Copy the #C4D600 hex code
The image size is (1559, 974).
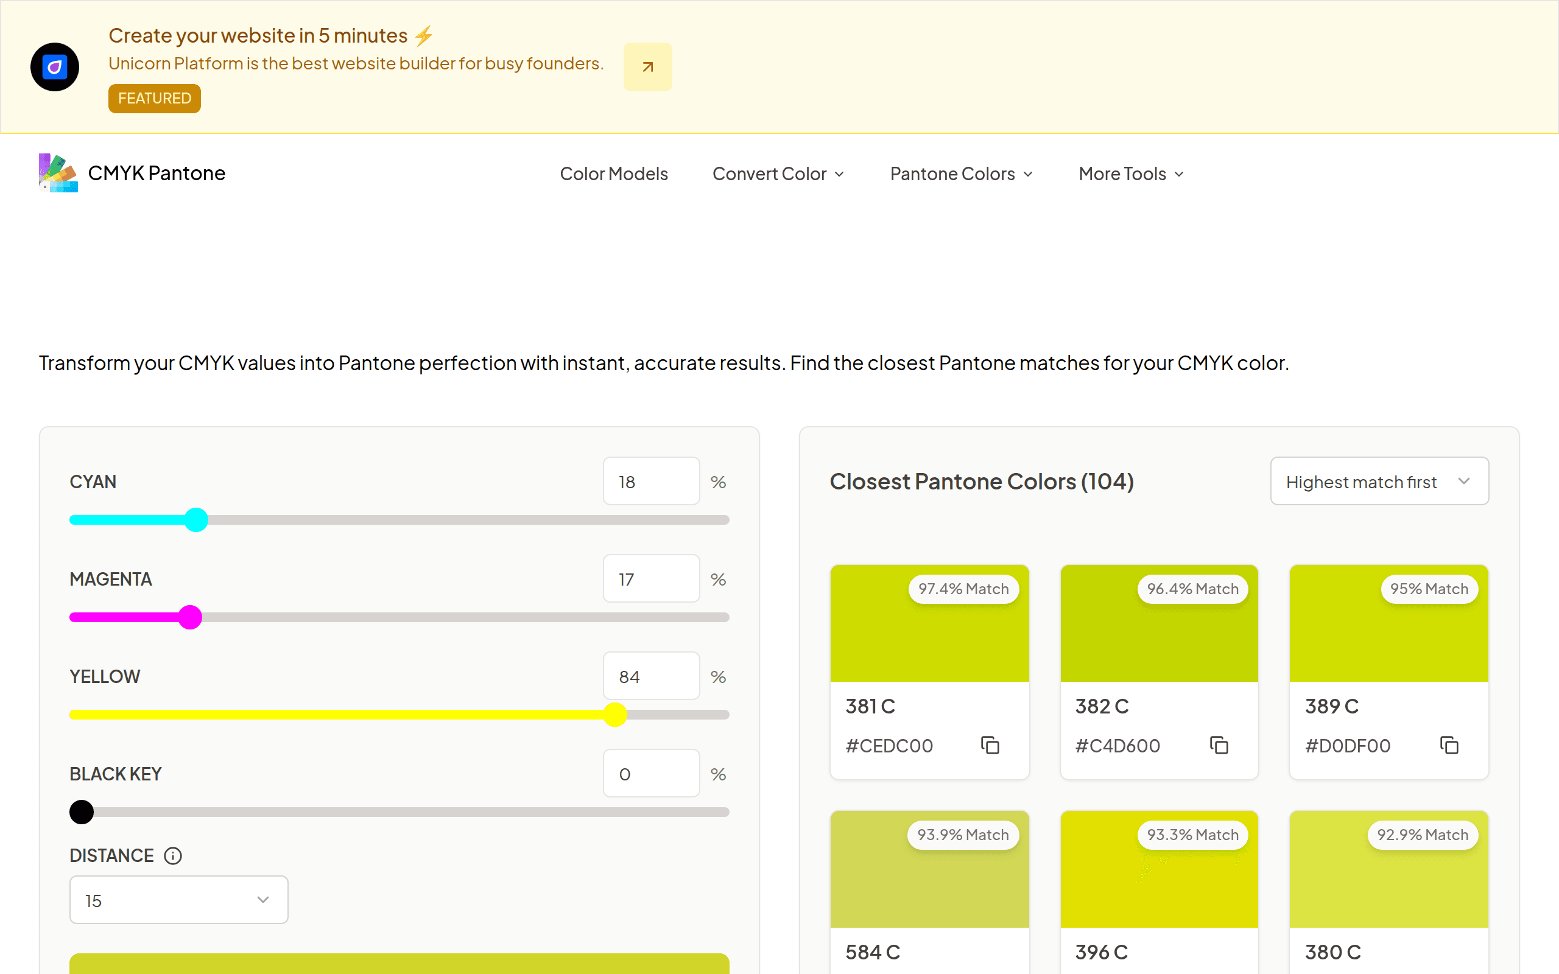point(1219,745)
